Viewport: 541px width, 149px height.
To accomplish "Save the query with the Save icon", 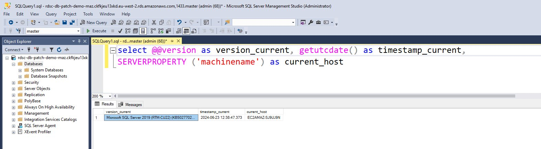I will click(x=64, y=22).
